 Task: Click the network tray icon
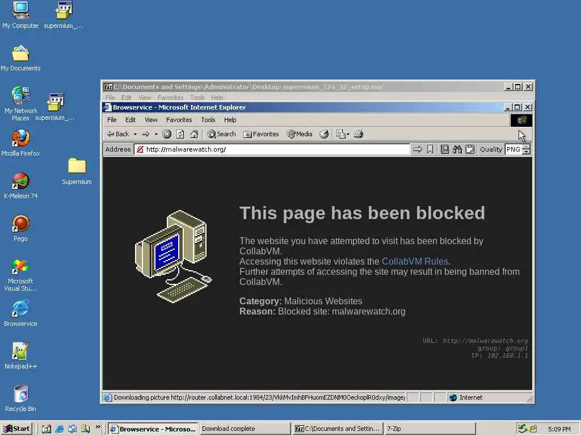point(523,428)
